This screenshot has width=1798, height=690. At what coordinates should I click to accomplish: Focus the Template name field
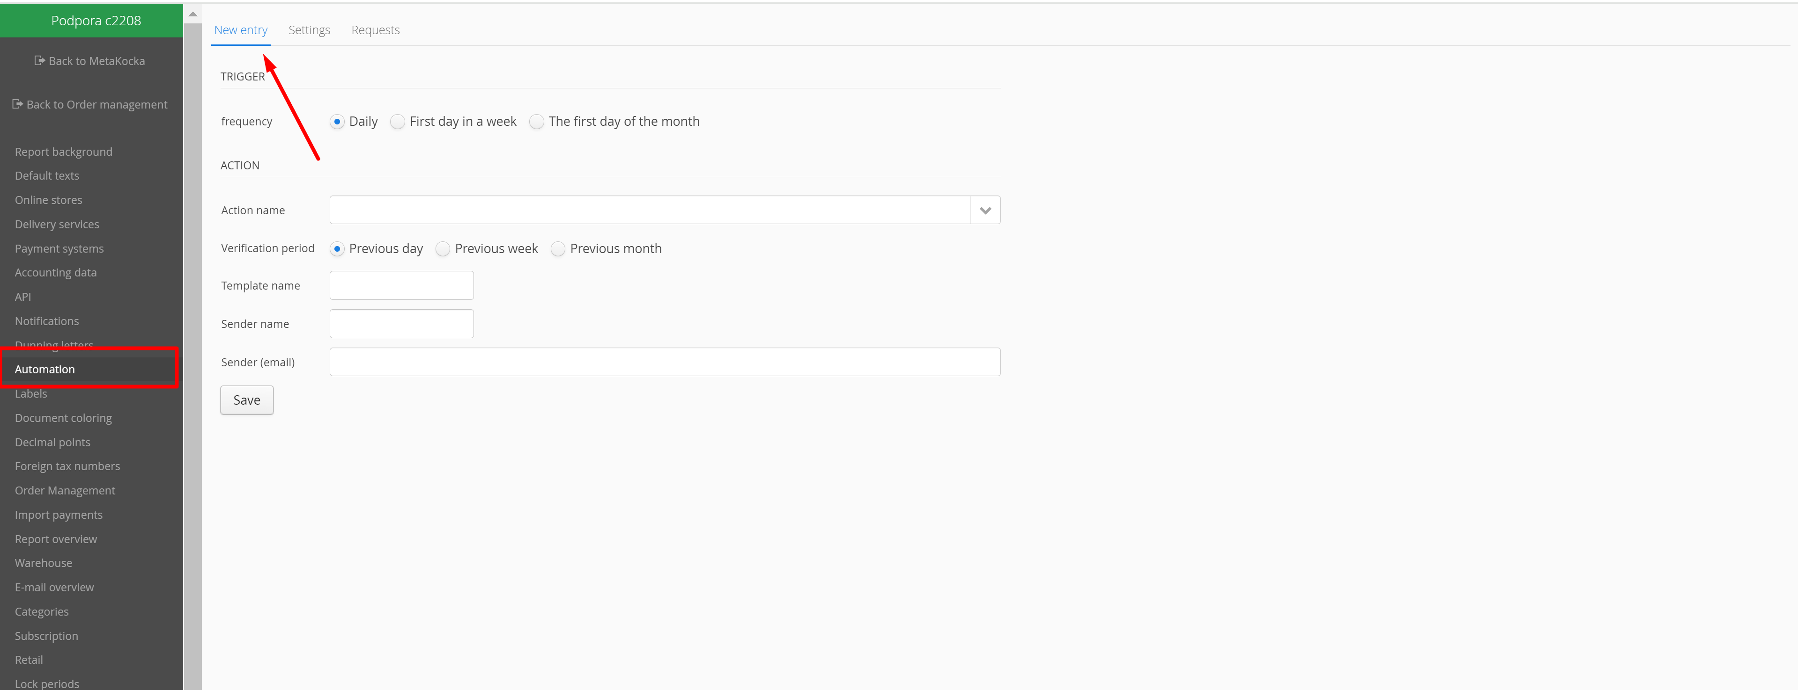pos(401,286)
